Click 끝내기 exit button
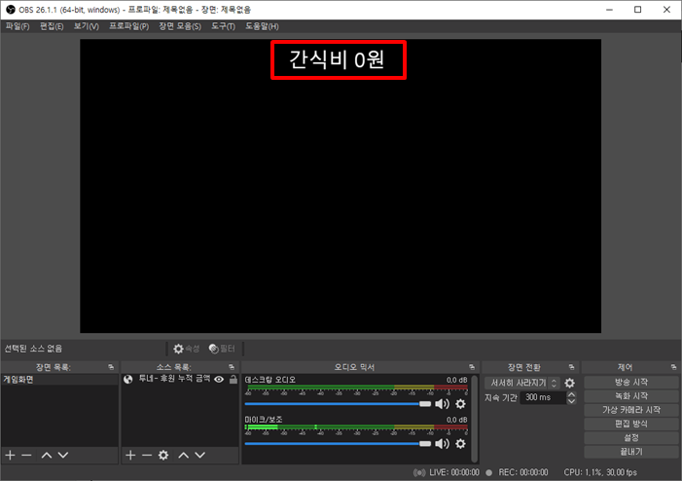Screen dimensions: 682x481 coord(631,452)
